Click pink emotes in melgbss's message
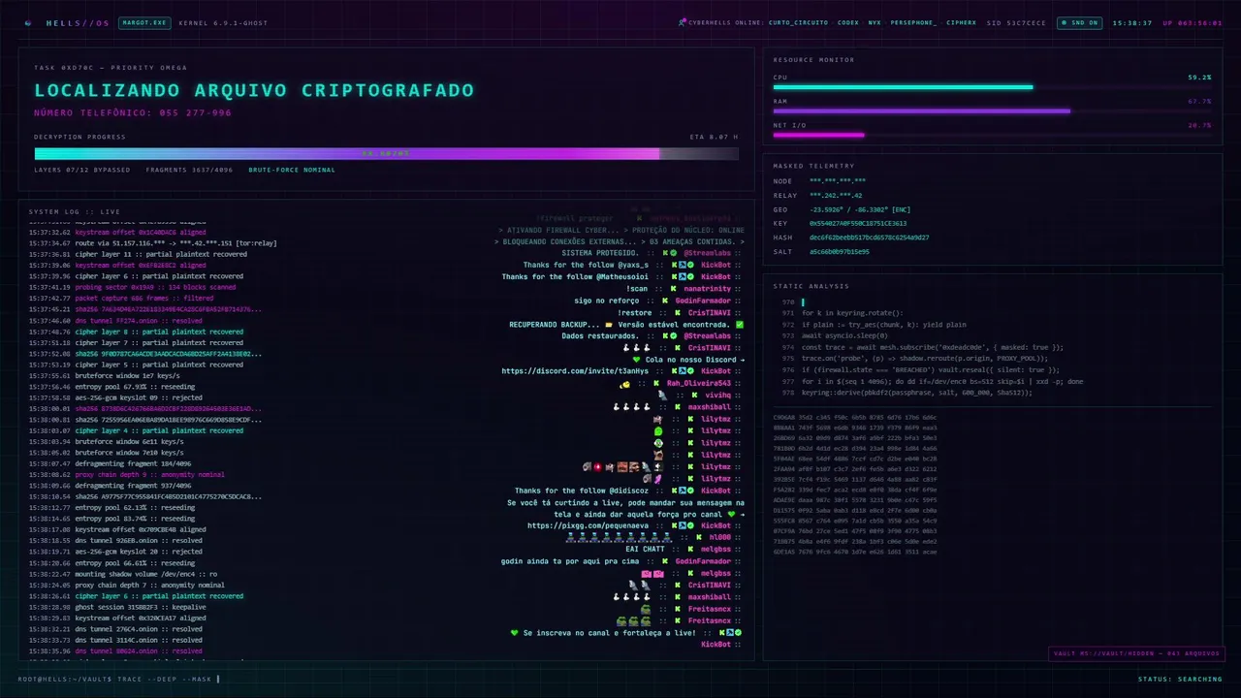1241x698 pixels. pos(652,573)
